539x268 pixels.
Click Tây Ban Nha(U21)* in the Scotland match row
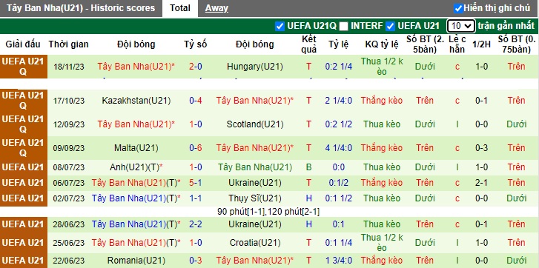[x=136, y=124]
